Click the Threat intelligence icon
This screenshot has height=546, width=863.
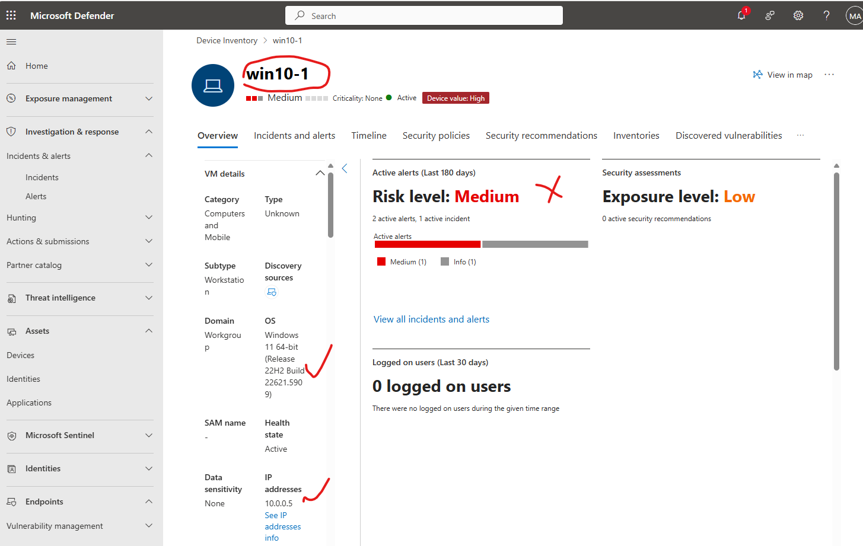[11, 298]
